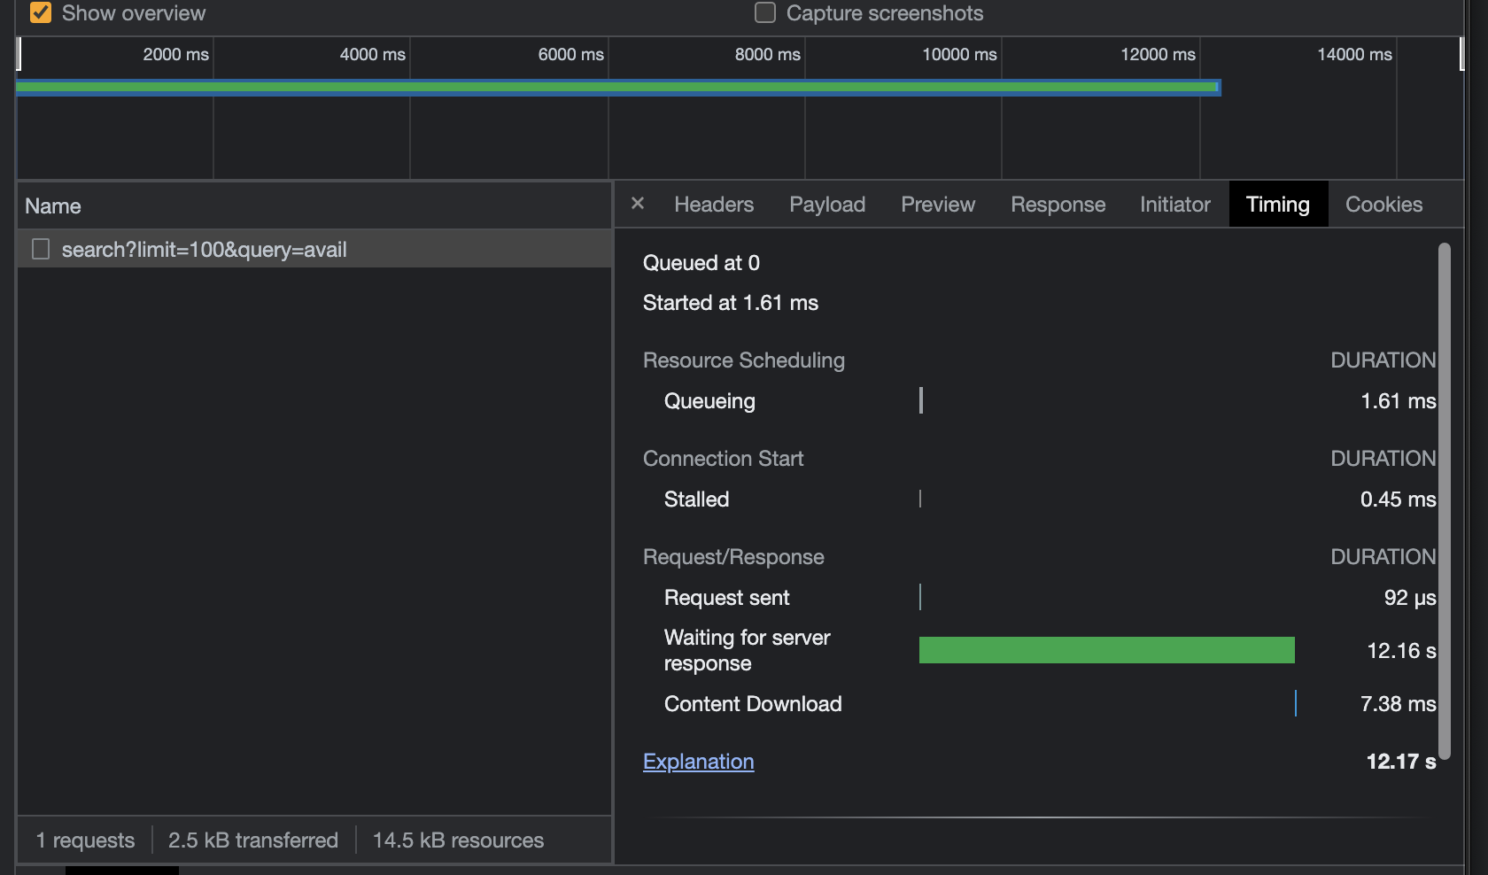Click the Explanation link
The width and height of the screenshot is (1488, 875).
click(x=698, y=761)
